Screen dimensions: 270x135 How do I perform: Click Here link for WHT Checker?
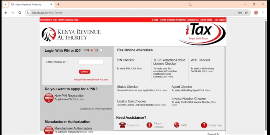click(207, 71)
